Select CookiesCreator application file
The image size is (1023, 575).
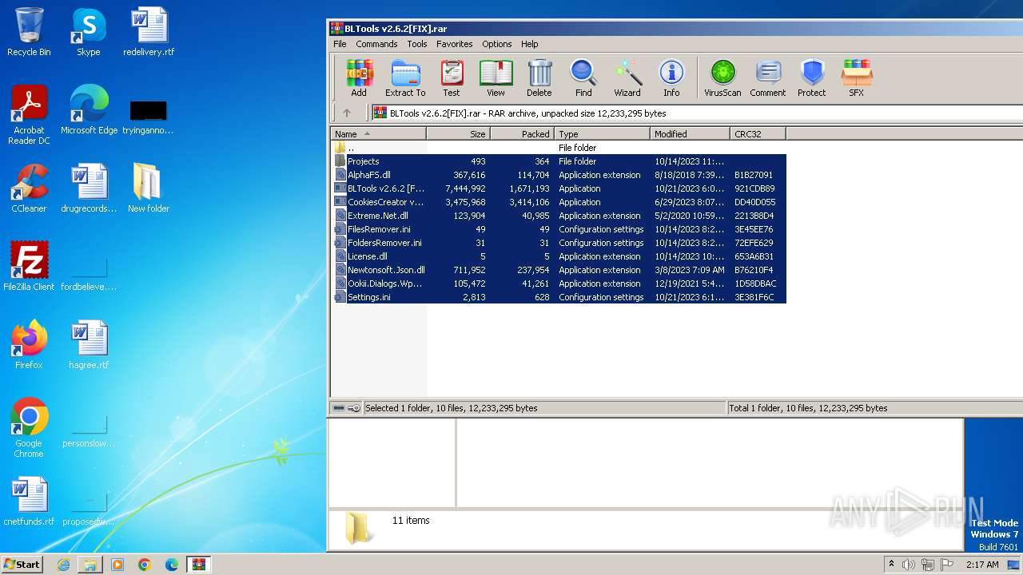(559, 202)
